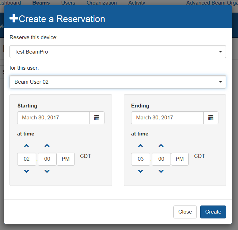Increase the Starting minutes with up chevron

[47, 146]
